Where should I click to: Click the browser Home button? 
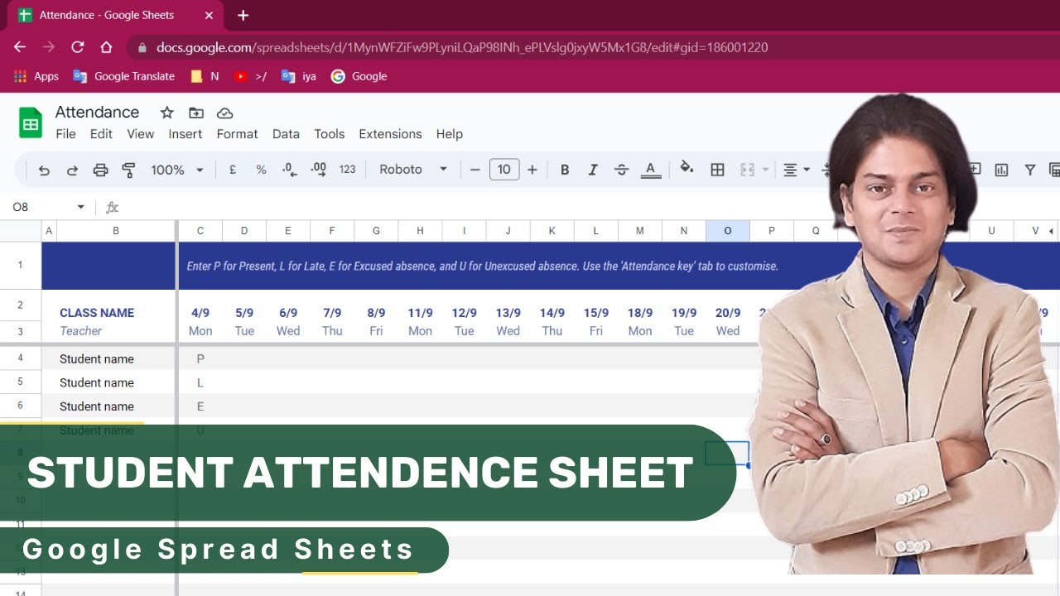pos(106,47)
